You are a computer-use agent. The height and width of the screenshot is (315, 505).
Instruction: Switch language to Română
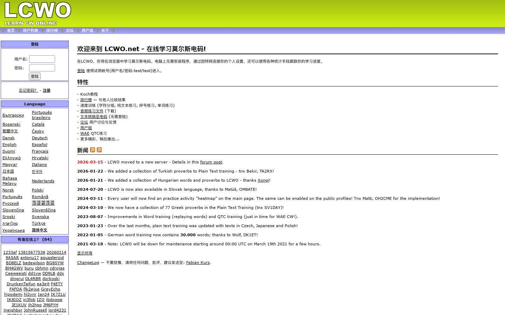click(x=40, y=197)
